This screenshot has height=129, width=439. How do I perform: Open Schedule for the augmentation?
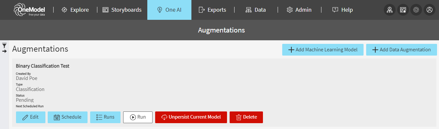(x=68, y=117)
